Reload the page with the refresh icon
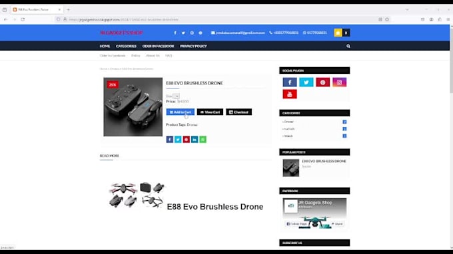This screenshot has width=453, height=254. pyautogui.click(x=23, y=19)
